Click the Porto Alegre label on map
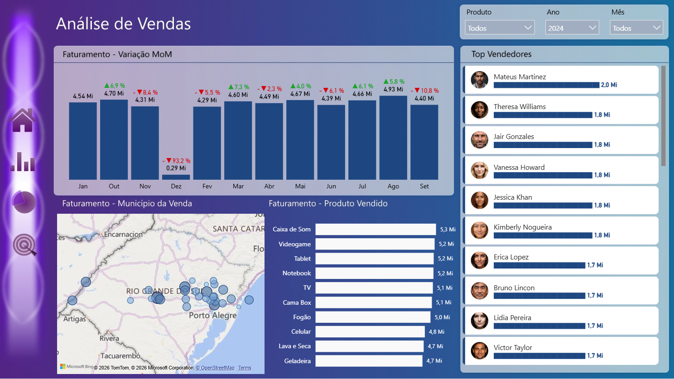Screen dimensions: 674x379 click(x=213, y=315)
